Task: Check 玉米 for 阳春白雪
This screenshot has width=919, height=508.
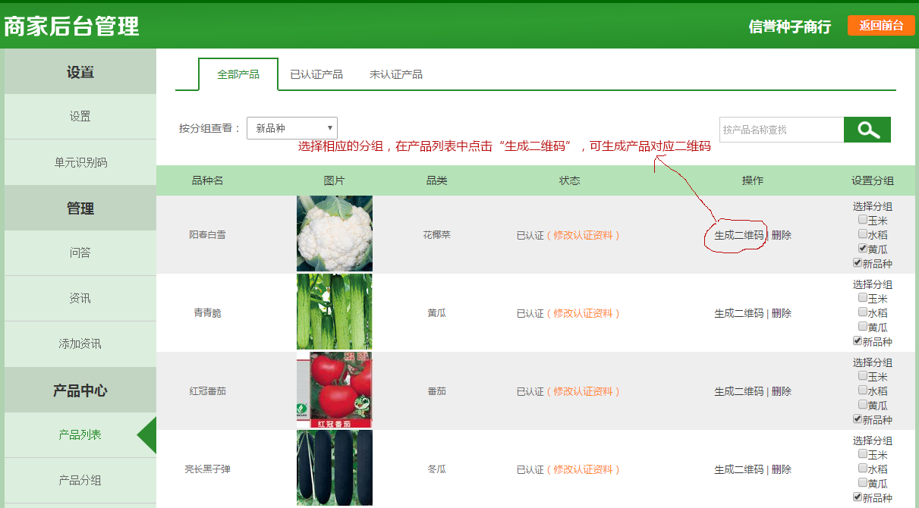Action: point(863,219)
